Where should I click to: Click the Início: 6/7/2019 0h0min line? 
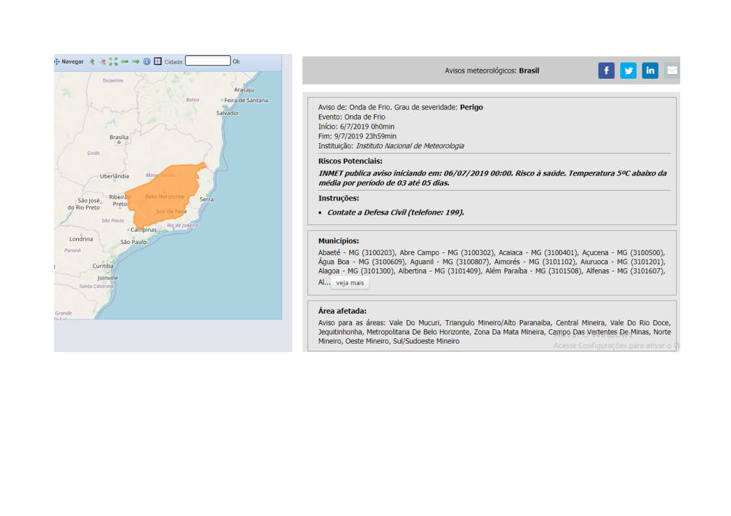(x=356, y=127)
